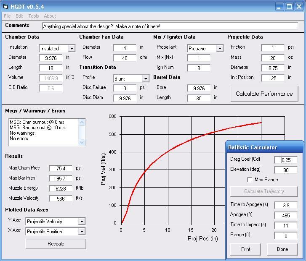Click Done in Ballistic Calculator
Viewport: 306px width, 261px height.
point(282,249)
